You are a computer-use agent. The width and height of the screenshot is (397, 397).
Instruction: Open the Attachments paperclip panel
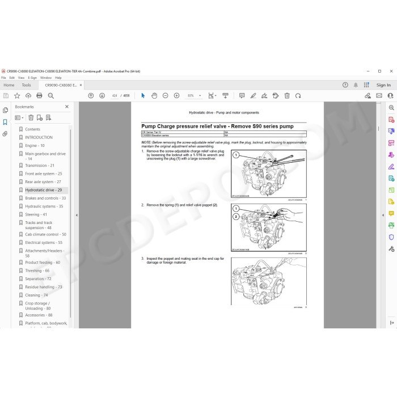click(x=5, y=134)
